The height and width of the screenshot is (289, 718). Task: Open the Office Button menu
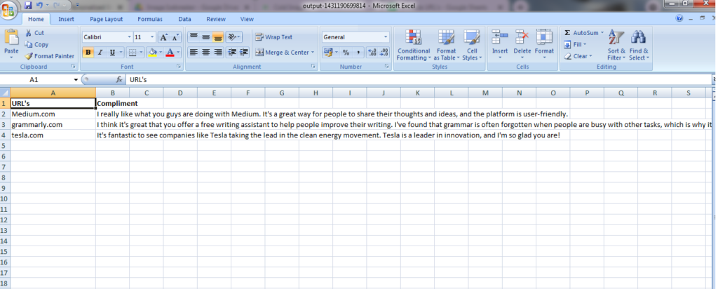[10, 10]
